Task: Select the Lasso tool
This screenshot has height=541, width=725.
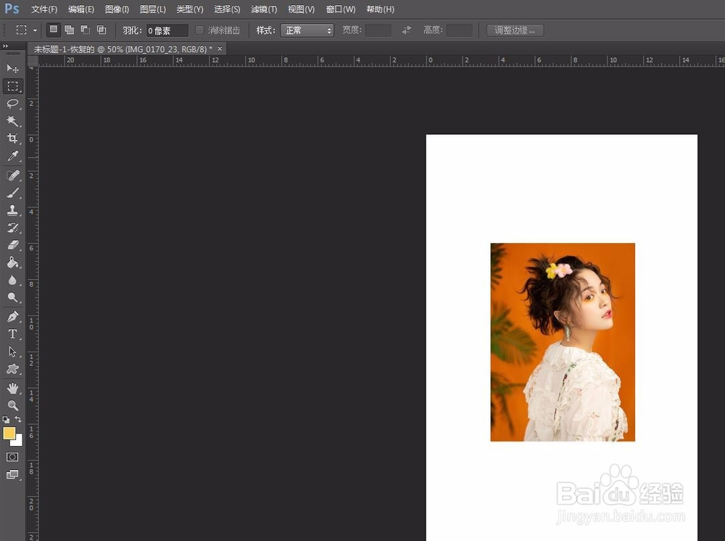Action: pyautogui.click(x=12, y=104)
